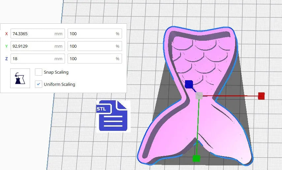The width and height of the screenshot is (282, 170).
Task: Click the red X axis label
Action: (6, 34)
